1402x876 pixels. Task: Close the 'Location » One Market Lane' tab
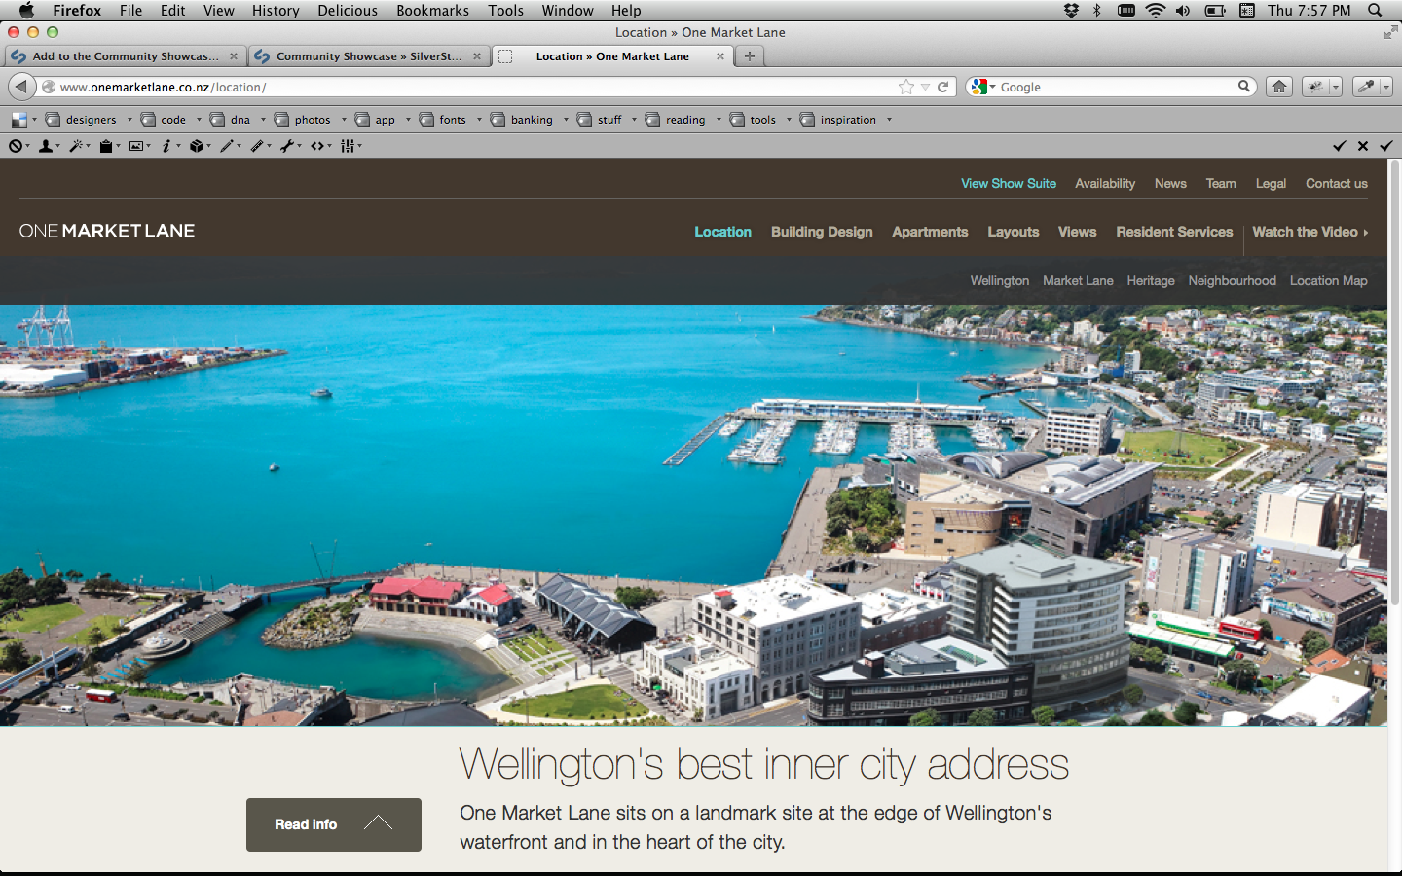pyautogui.click(x=720, y=56)
